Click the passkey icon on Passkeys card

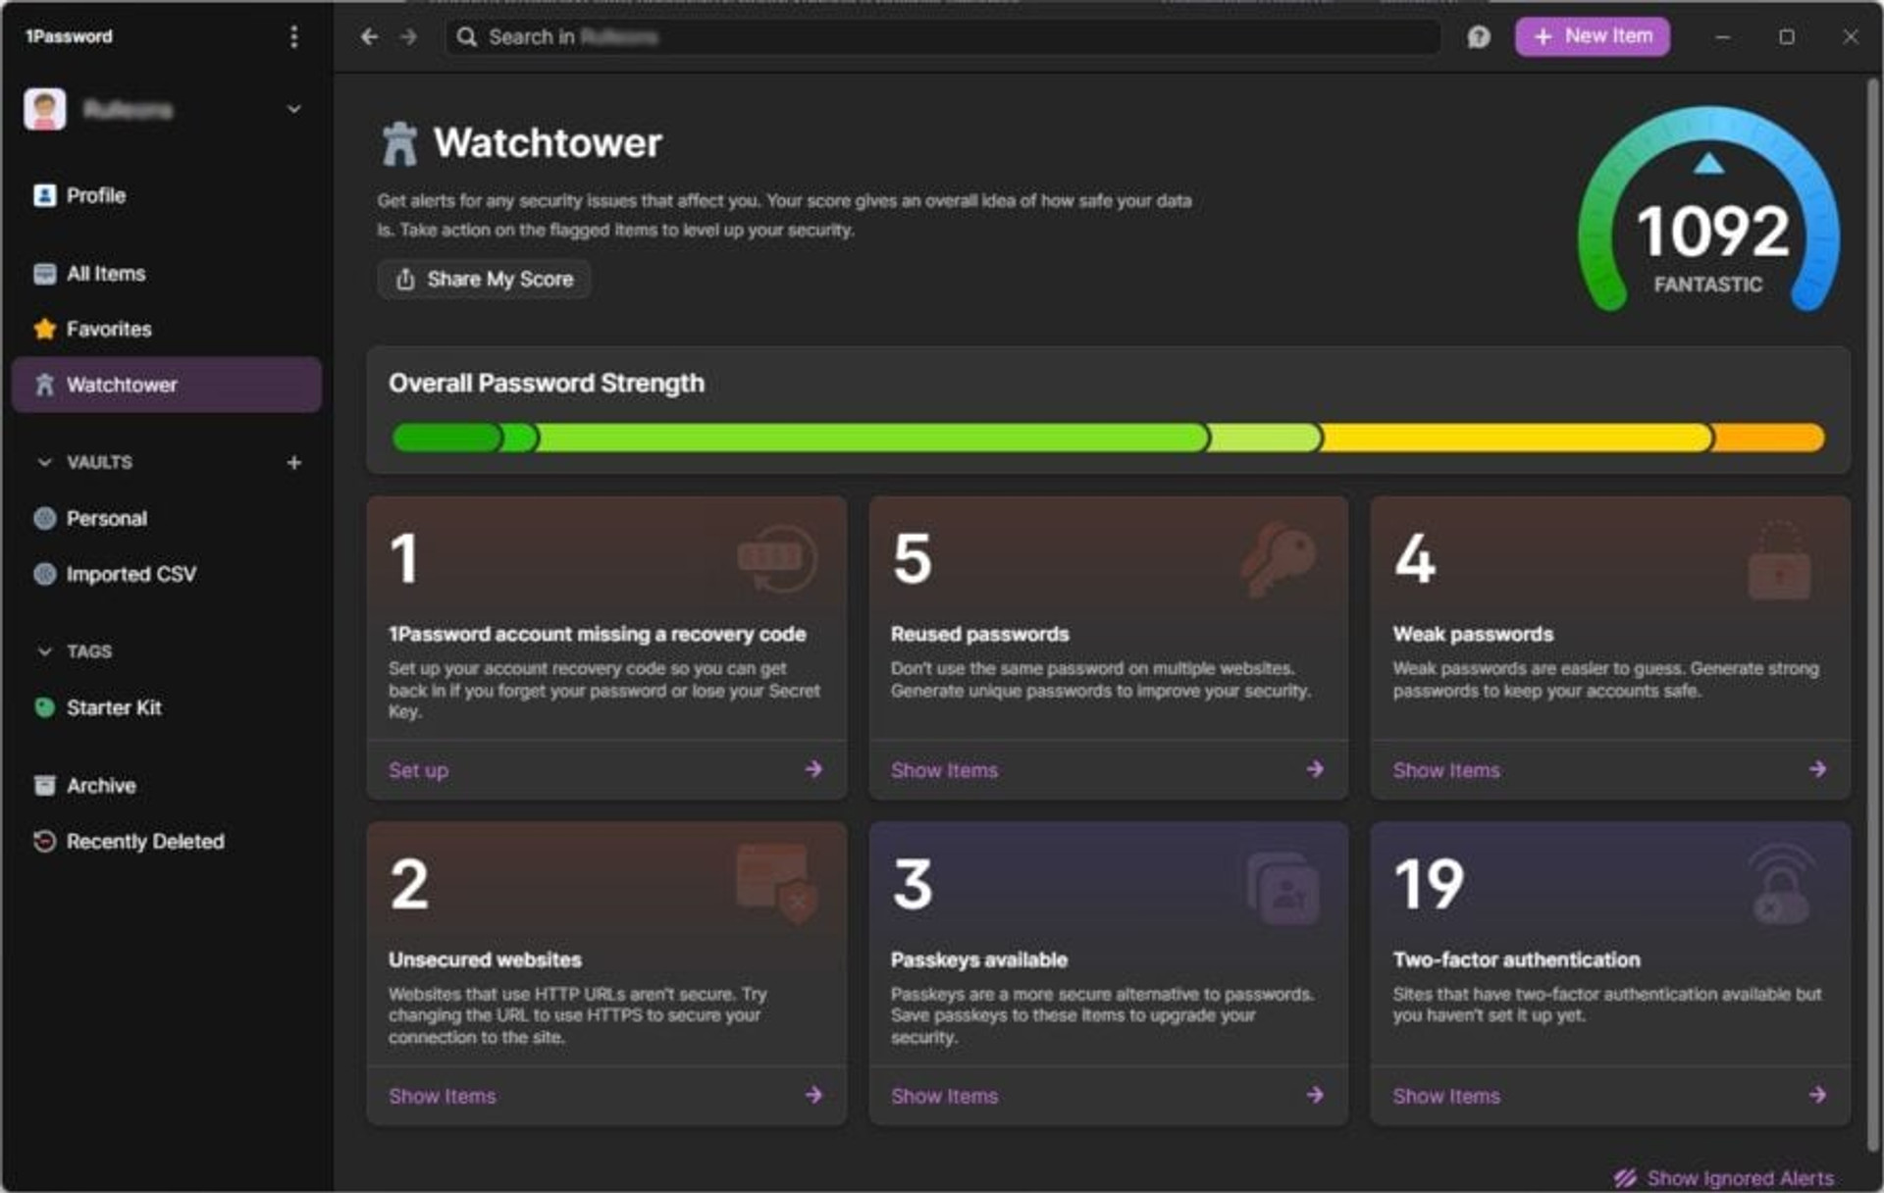(1282, 888)
